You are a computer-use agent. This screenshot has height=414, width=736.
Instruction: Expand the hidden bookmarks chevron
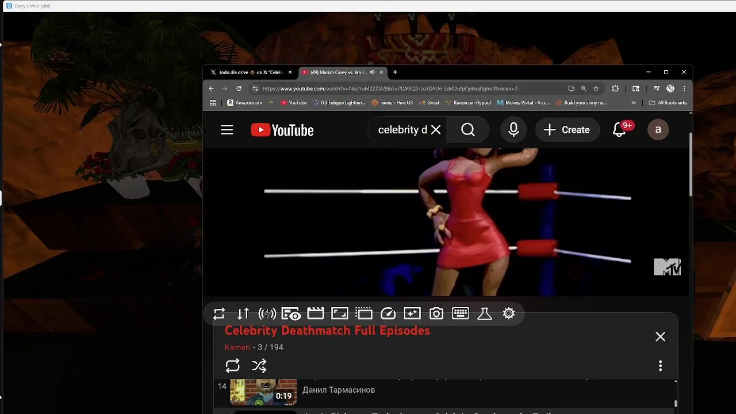634,103
